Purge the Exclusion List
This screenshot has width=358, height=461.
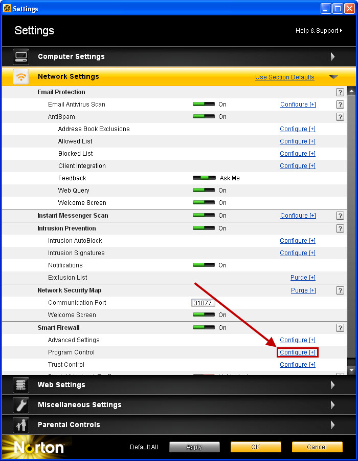(x=303, y=278)
